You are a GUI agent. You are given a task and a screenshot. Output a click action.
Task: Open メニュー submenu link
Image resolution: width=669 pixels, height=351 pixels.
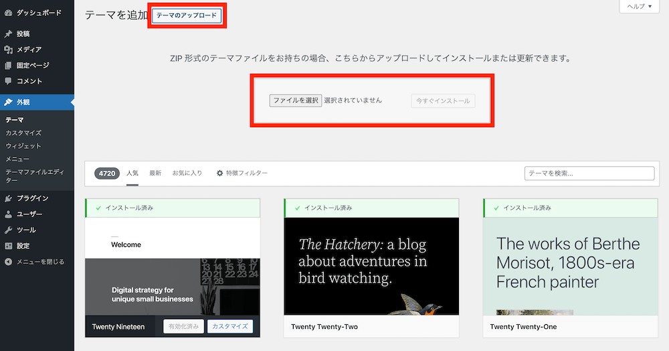(17, 159)
